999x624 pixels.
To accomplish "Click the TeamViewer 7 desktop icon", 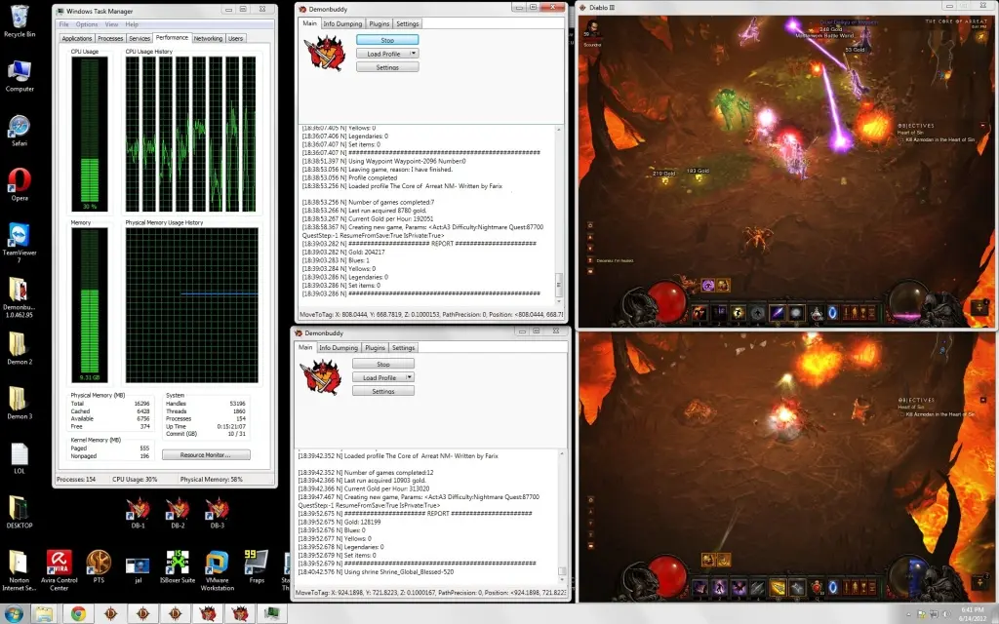I will point(20,238).
